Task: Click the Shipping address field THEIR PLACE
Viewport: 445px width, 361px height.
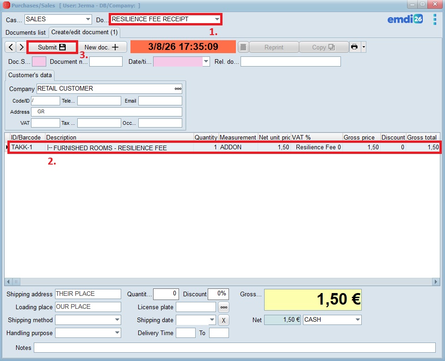Action: click(88, 294)
